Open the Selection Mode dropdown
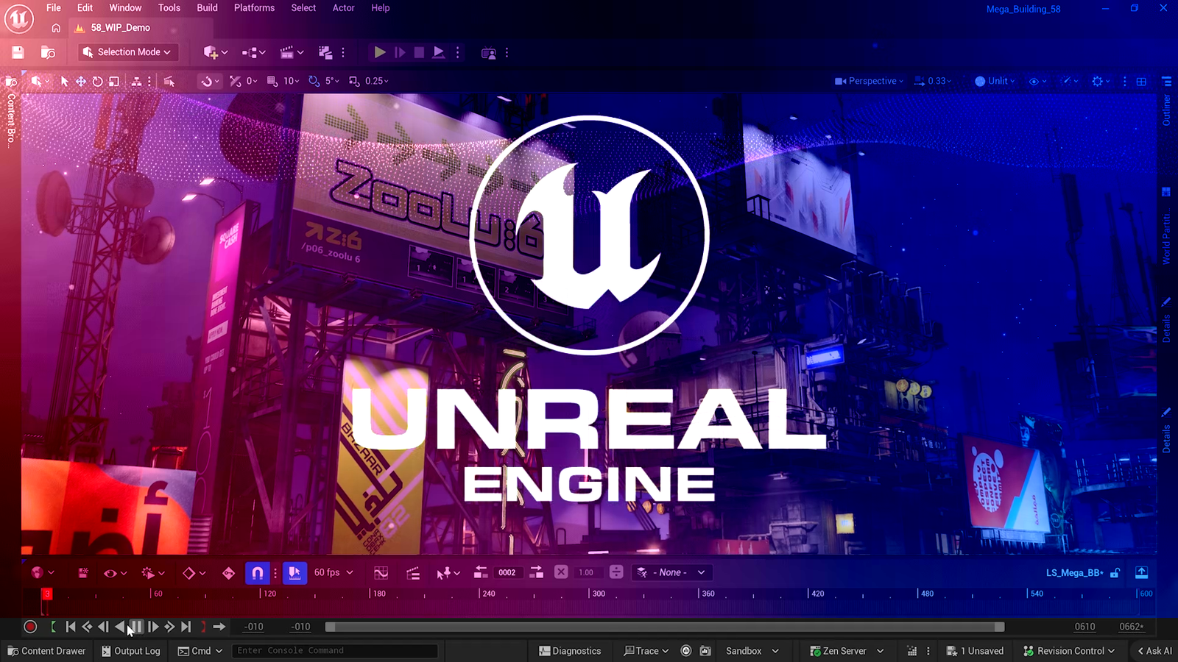The width and height of the screenshot is (1178, 662). 127,52
